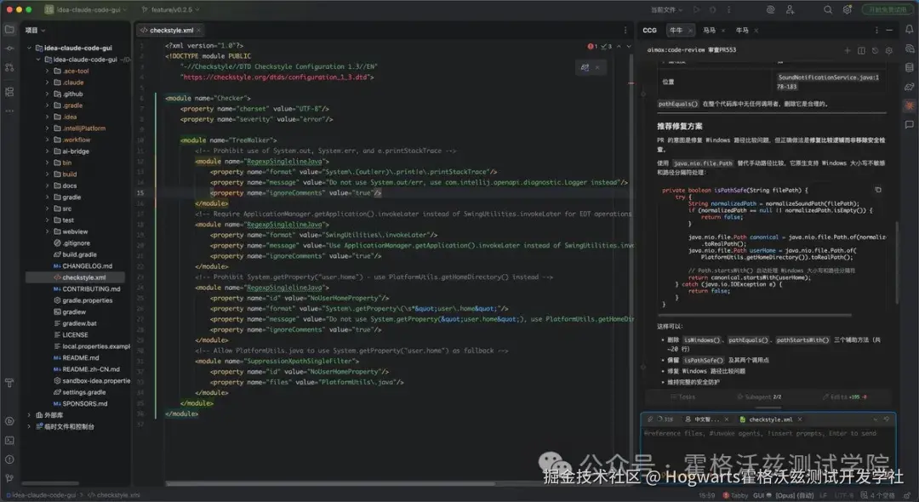Click the Tabby status bar widget
This screenshot has height=502, width=919.
735,495
